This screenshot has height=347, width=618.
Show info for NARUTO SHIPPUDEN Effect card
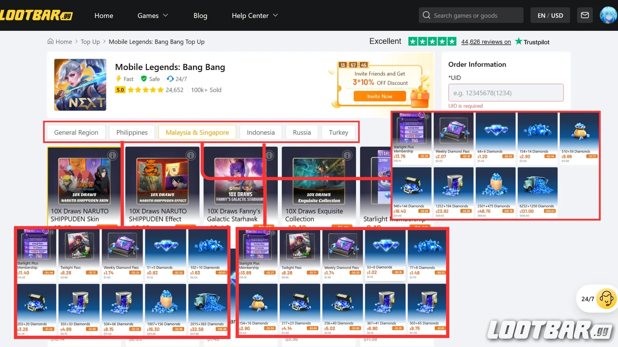[x=191, y=156]
